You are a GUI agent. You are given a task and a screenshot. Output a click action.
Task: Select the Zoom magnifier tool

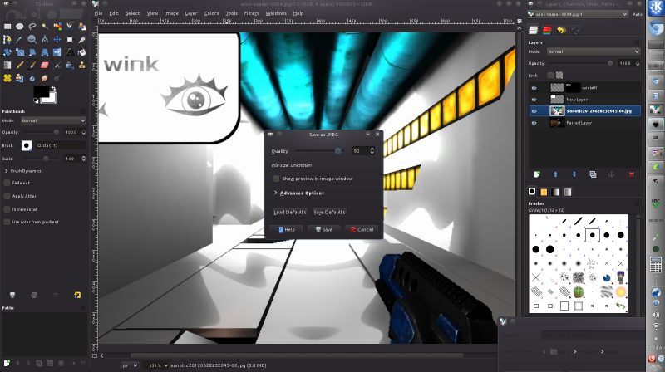coord(32,39)
